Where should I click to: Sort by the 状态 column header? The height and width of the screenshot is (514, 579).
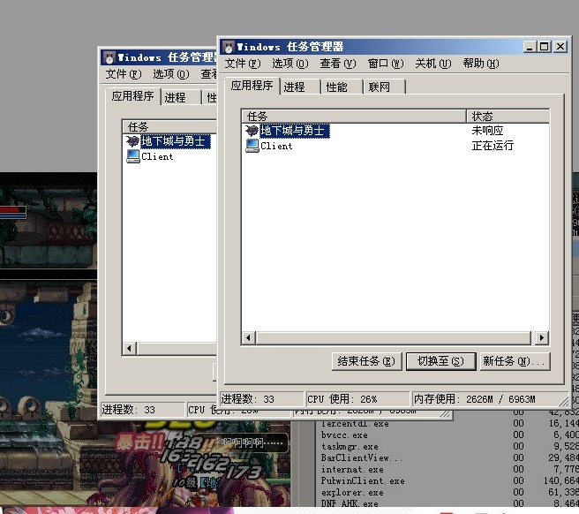(x=508, y=116)
